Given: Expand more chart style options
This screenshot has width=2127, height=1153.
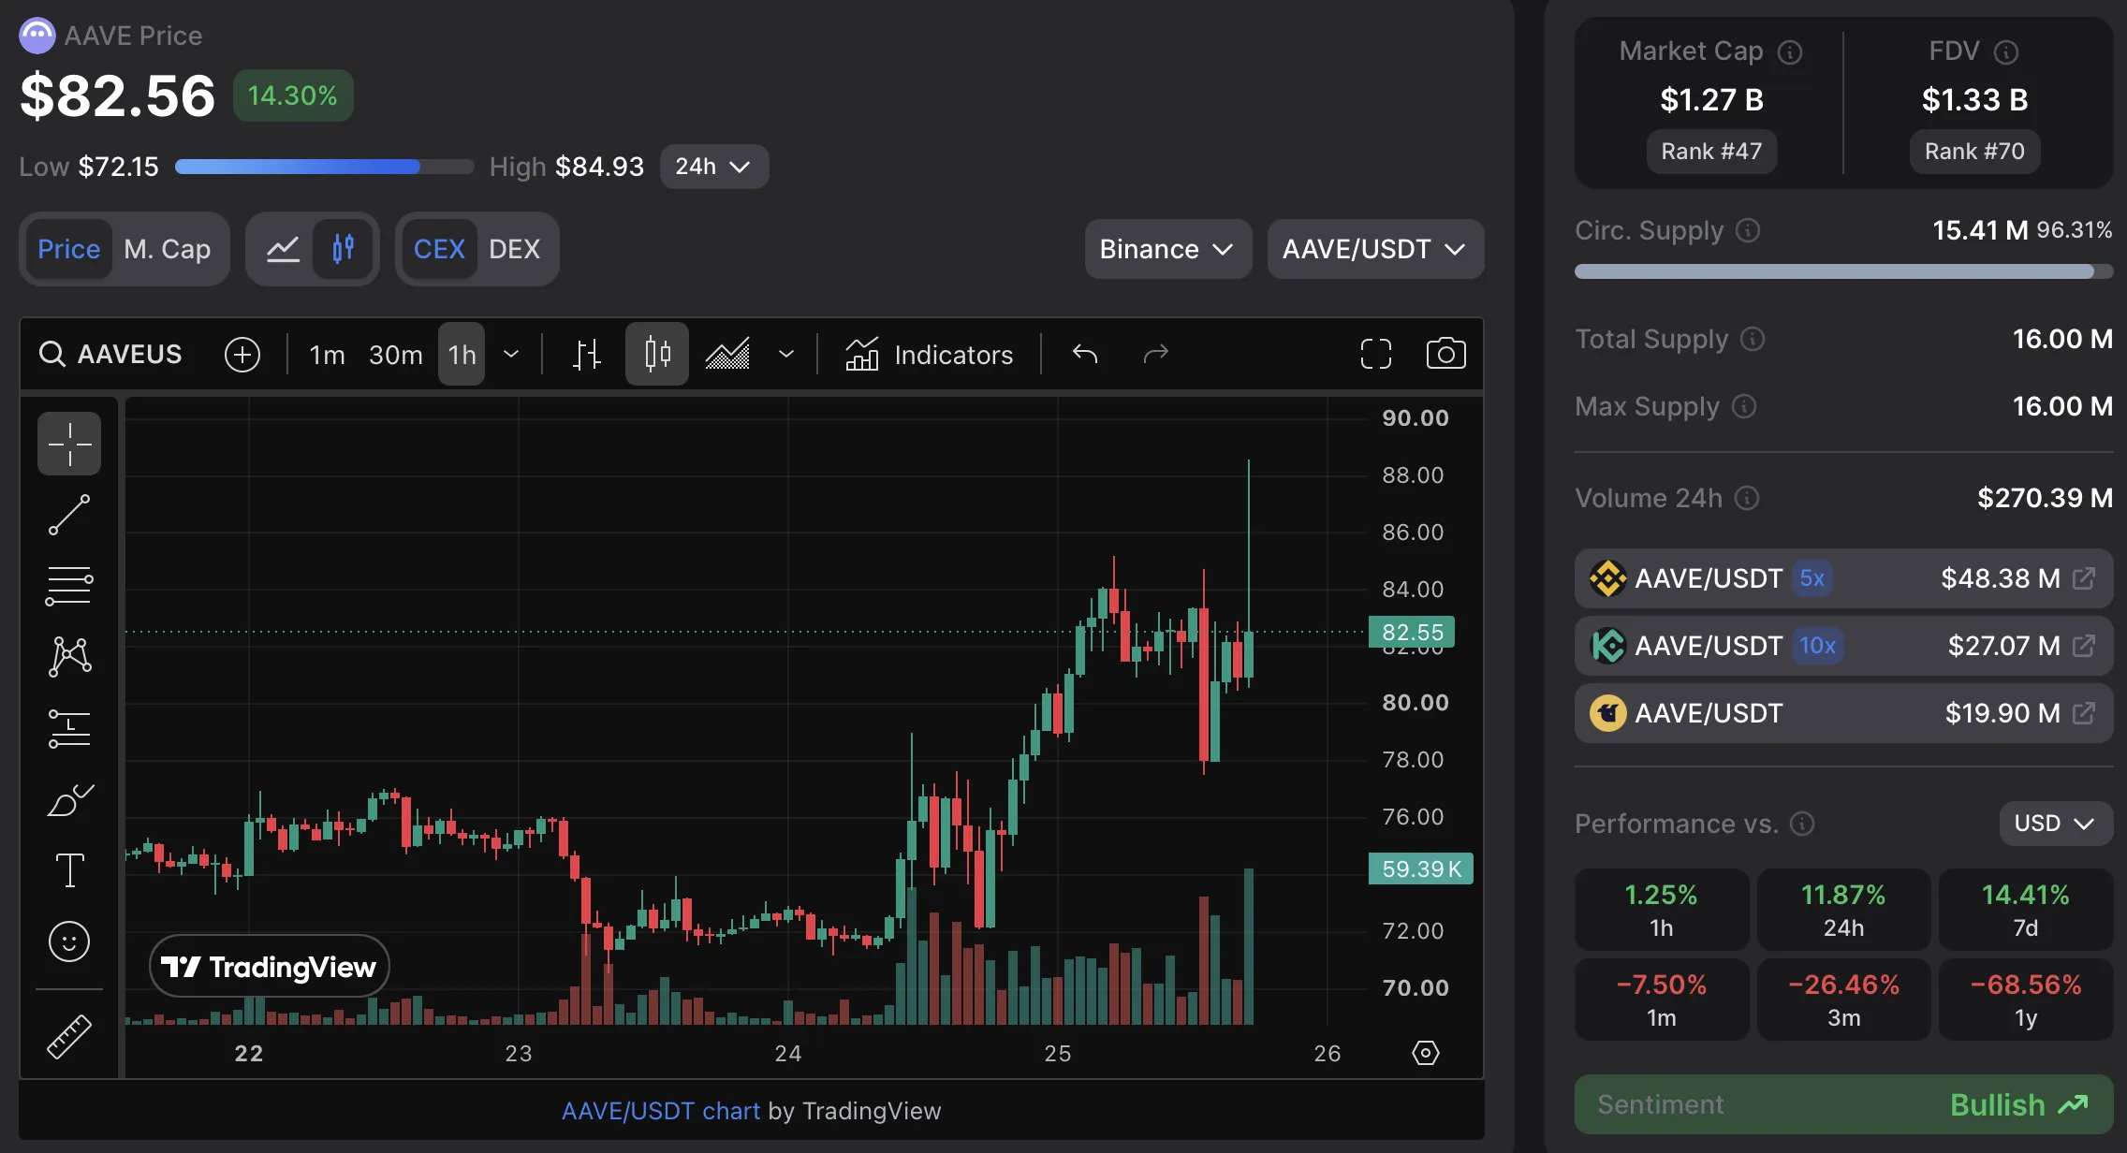Looking at the screenshot, I should click(x=786, y=354).
